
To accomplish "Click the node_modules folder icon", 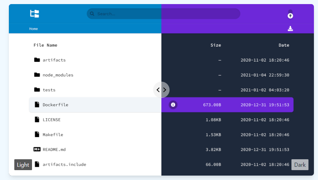I will (37, 75).
